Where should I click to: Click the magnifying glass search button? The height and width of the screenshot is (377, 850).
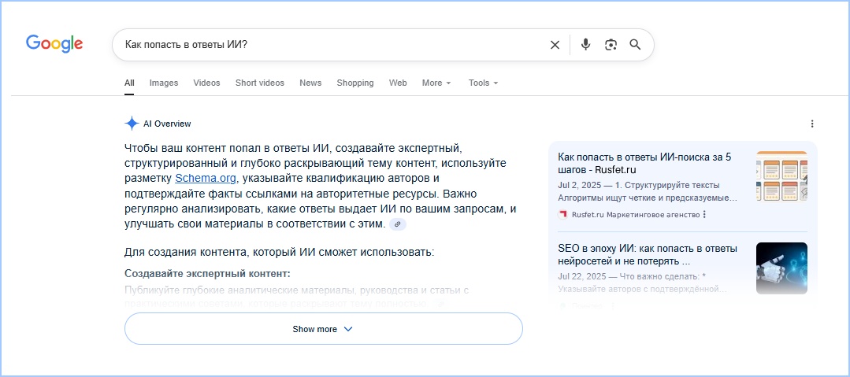point(635,44)
